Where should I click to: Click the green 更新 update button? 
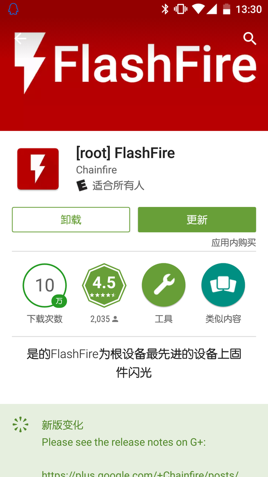pyautogui.click(x=197, y=220)
